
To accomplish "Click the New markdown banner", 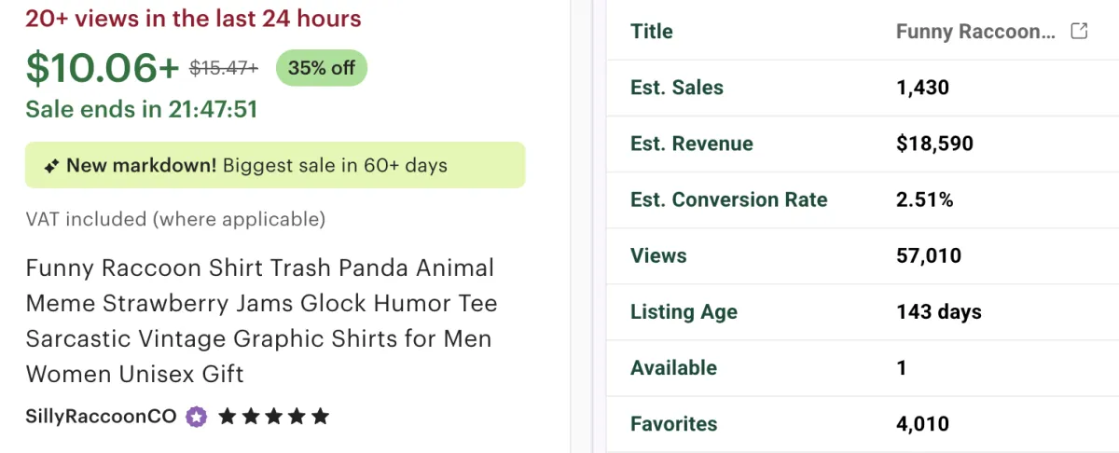I will 275,165.
